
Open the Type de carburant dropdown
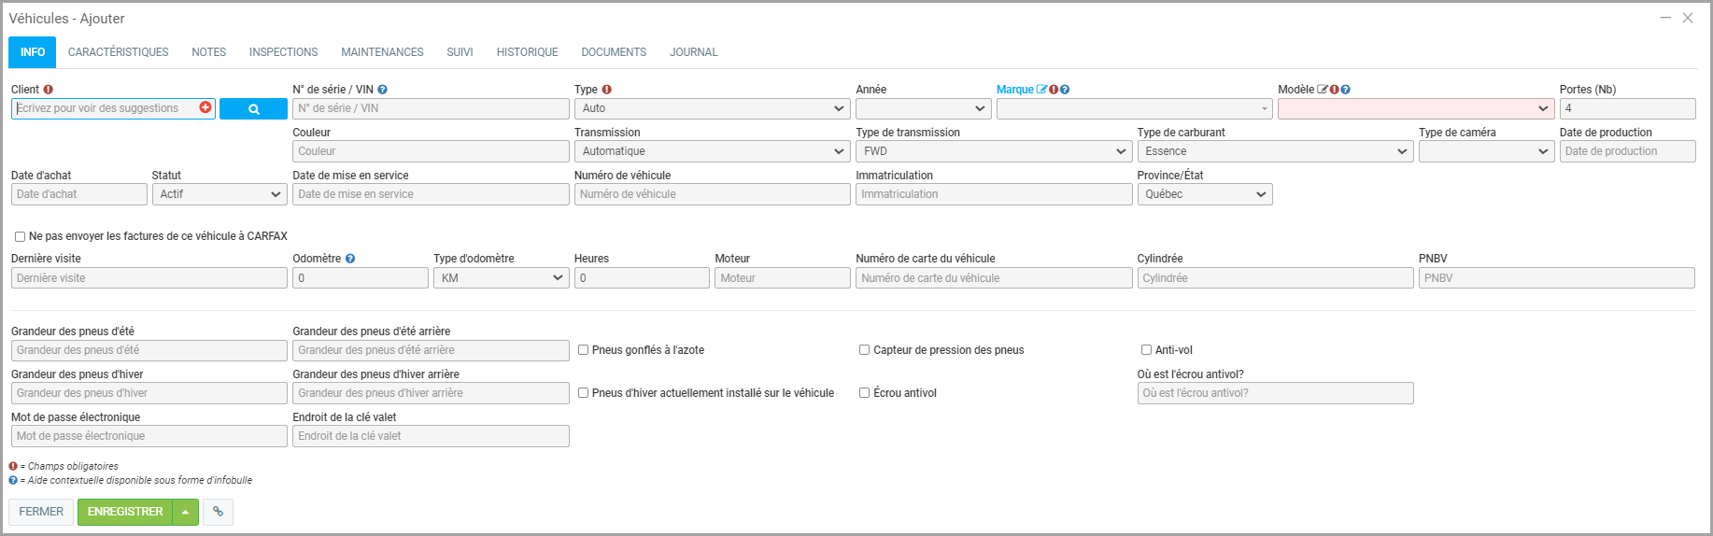[x=1274, y=151]
